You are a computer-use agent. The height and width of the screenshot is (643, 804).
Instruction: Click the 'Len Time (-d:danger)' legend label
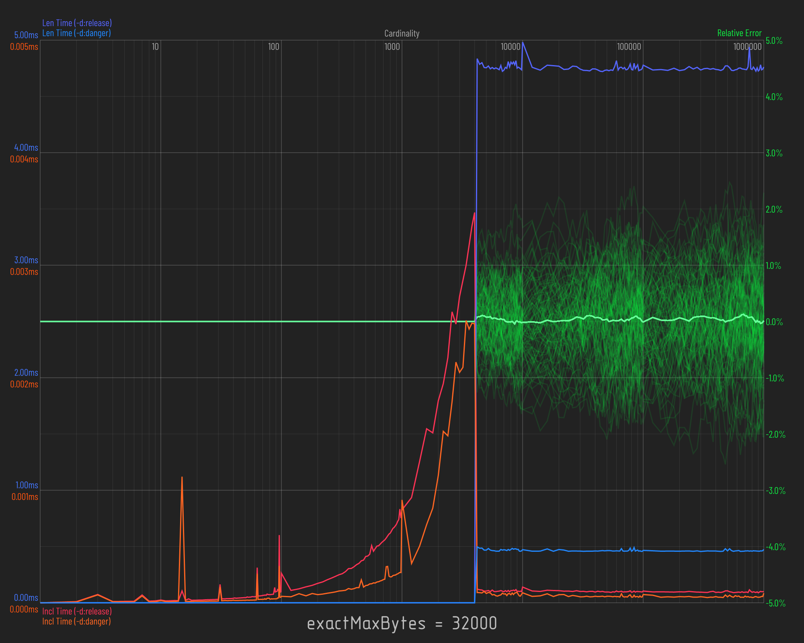point(76,33)
